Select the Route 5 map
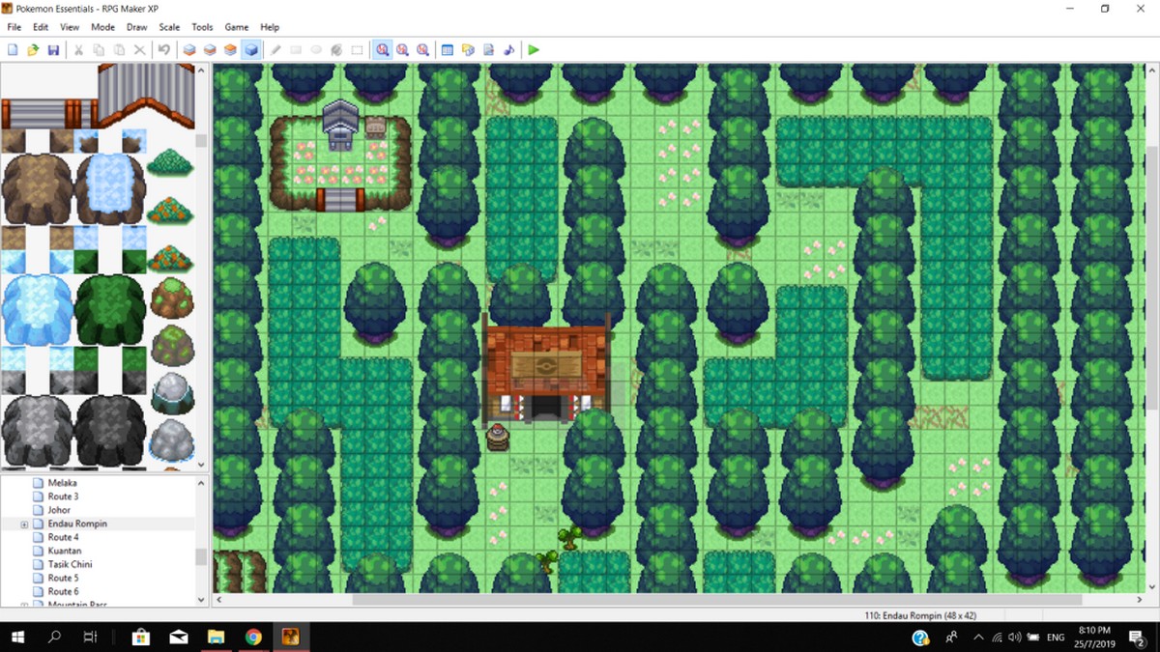 63,578
